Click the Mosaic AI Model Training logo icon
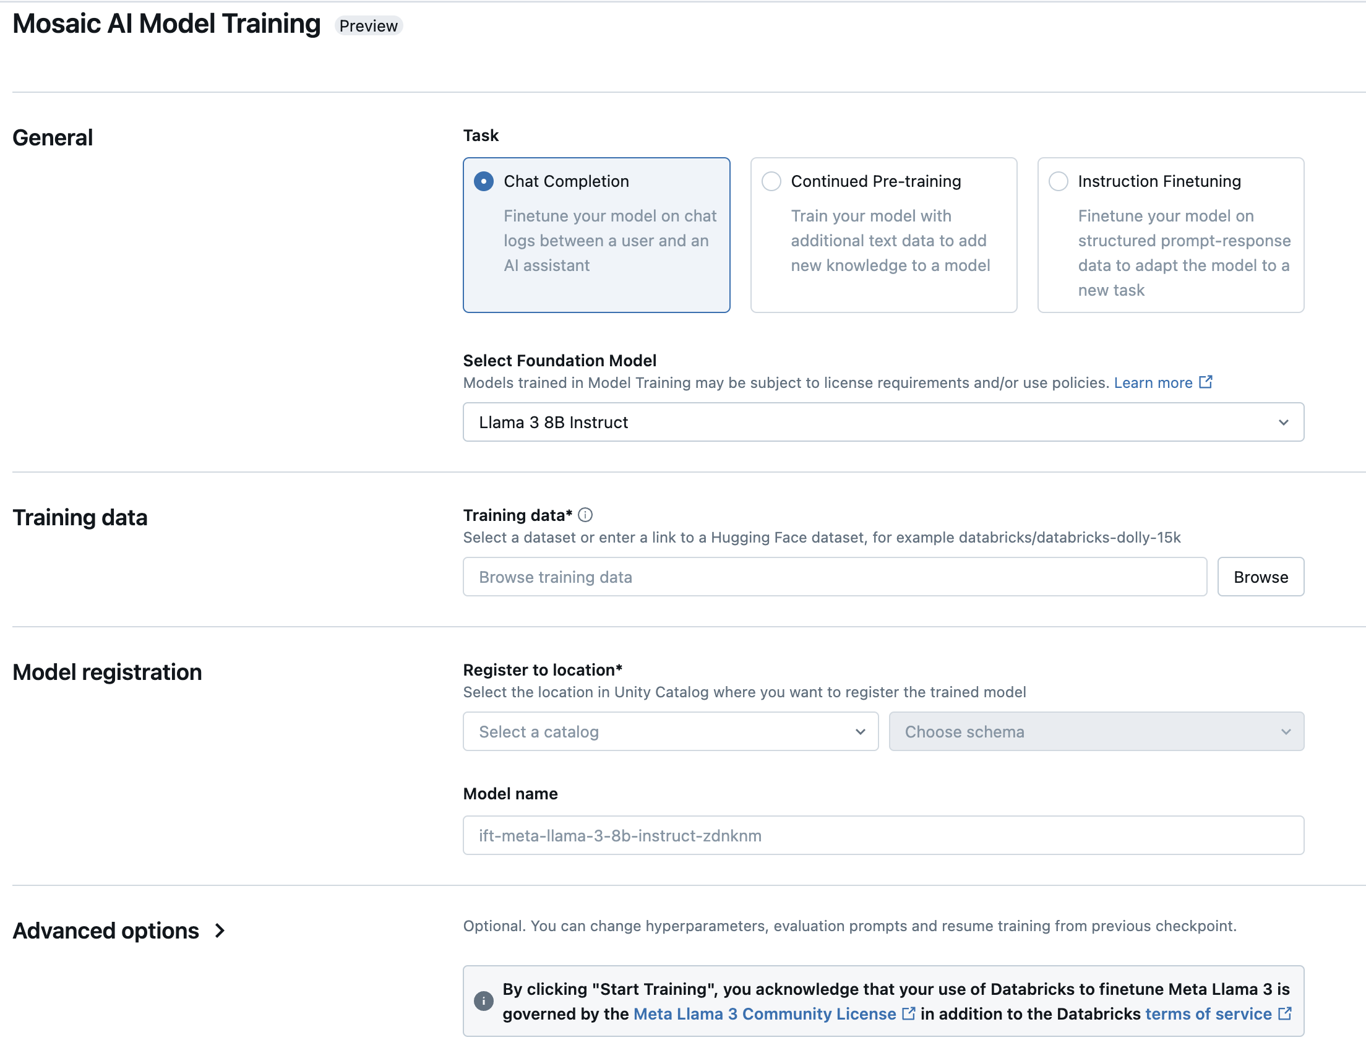Viewport: 1366px width, 1053px height. pos(167,25)
